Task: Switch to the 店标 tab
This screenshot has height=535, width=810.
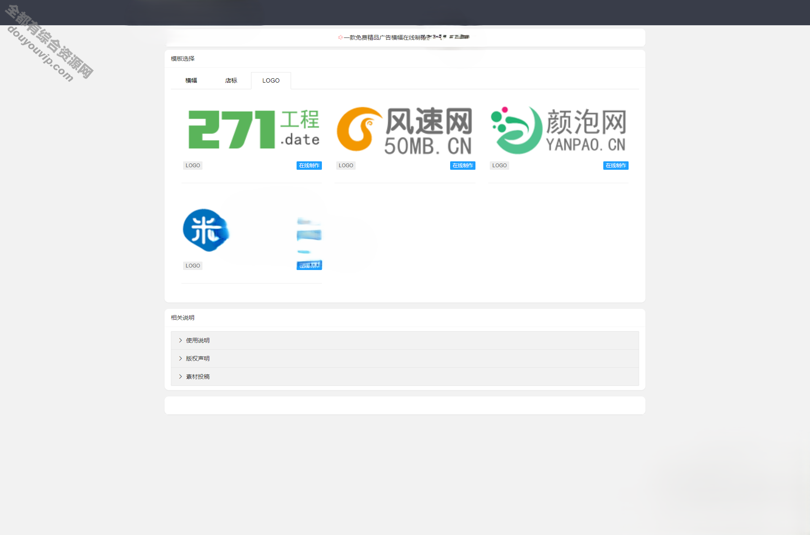Action: click(231, 80)
